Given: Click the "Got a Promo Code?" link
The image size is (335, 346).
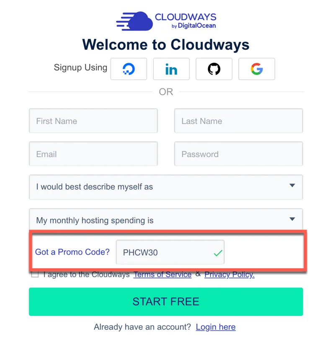Looking at the screenshot, I should [72, 252].
